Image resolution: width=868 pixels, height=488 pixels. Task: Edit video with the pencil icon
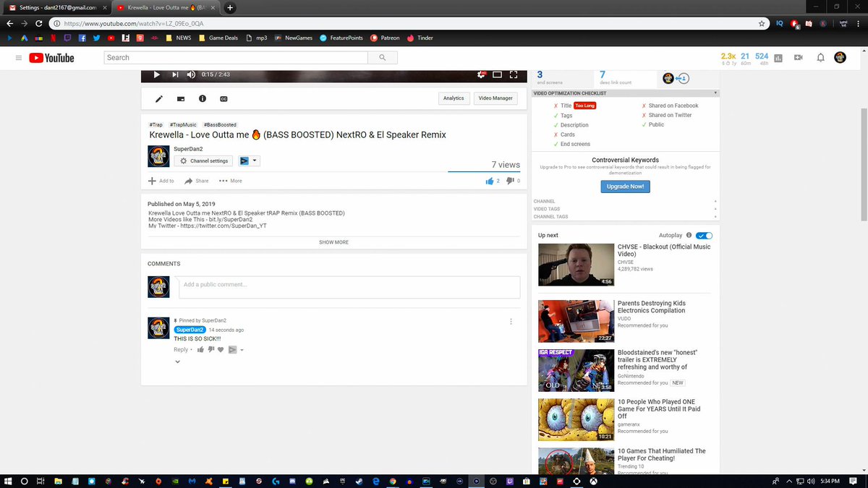click(159, 98)
